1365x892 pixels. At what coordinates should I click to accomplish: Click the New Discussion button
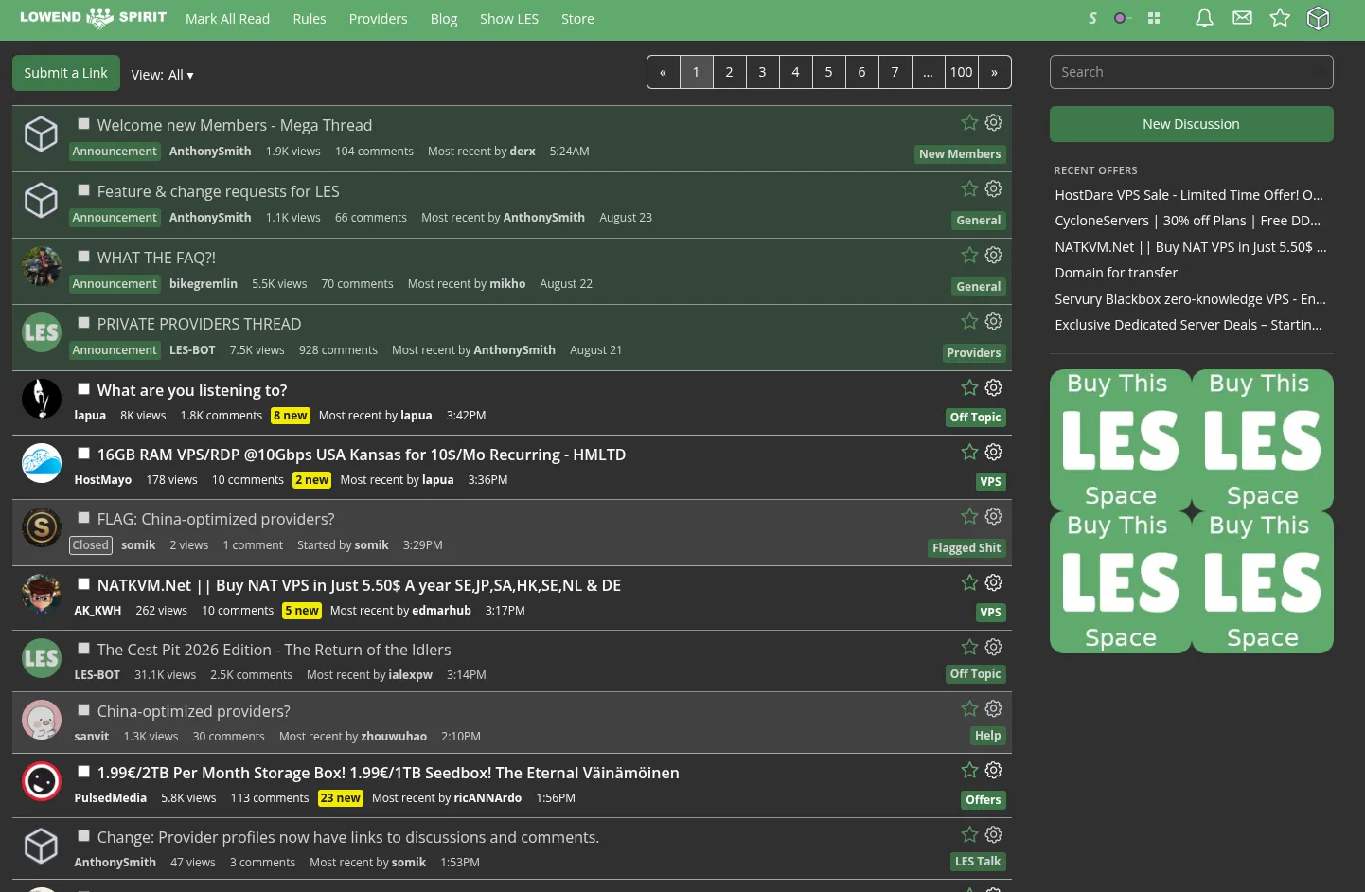point(1191,124)
